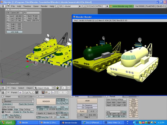
Task: Click the www.blender.org logo link
Action: [x=121, y=6]
